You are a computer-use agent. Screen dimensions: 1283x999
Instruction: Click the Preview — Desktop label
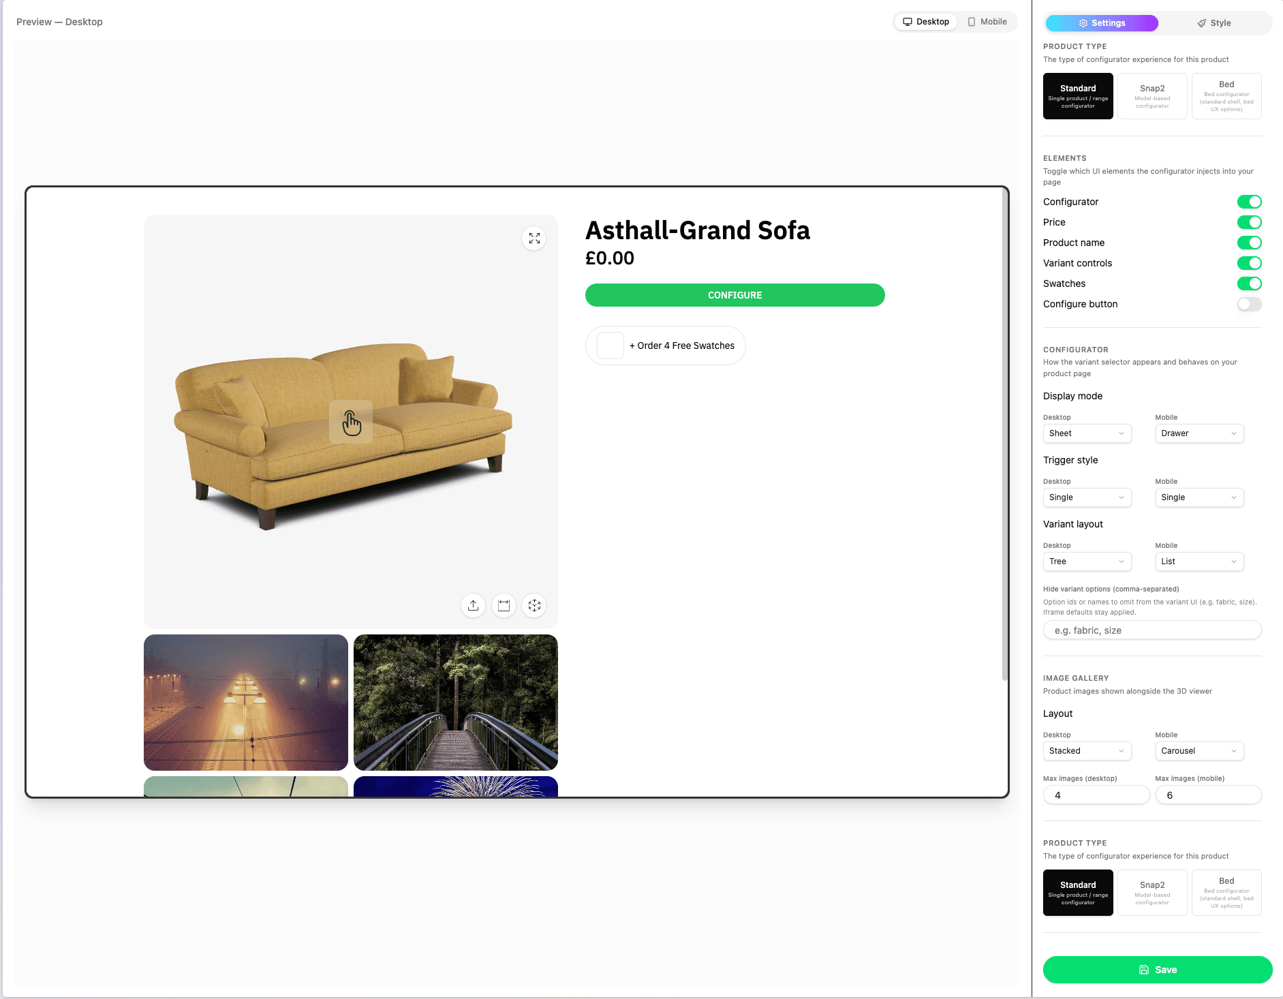tap(59, 22)
